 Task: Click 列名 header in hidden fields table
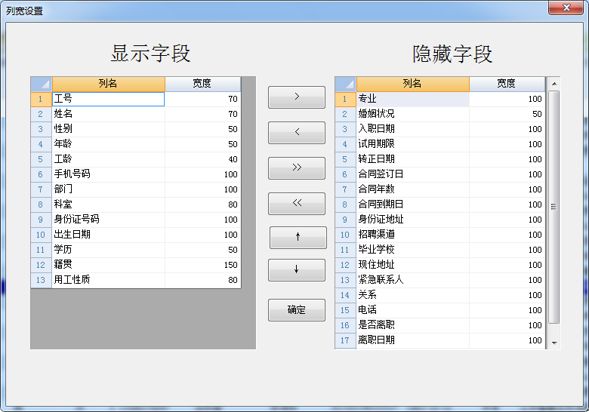(x=412, y=84)
